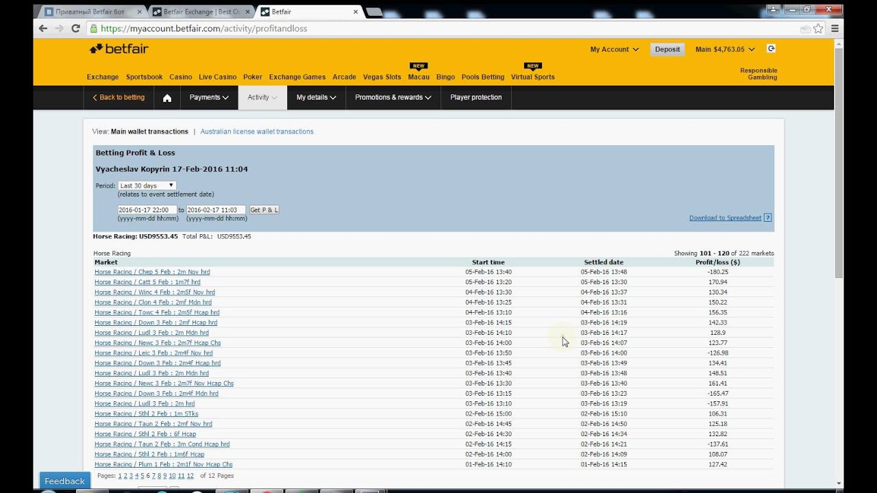Open market Towc 4 Feb 2m5f Hcap hrd

click(157, 312)
